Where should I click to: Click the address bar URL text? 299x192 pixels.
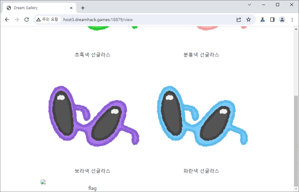(98, 20)
